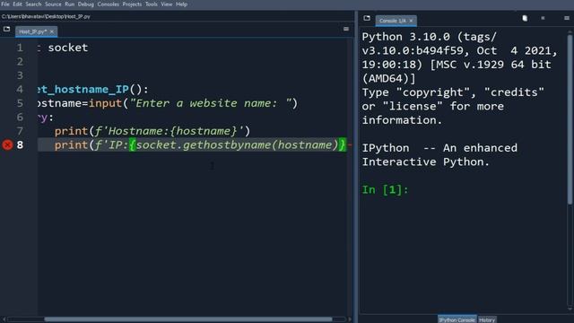Image resolution: width=574 pixels, height=323 pixels.
Task: Click the console browse tabs icon
Action: point(367,18)
